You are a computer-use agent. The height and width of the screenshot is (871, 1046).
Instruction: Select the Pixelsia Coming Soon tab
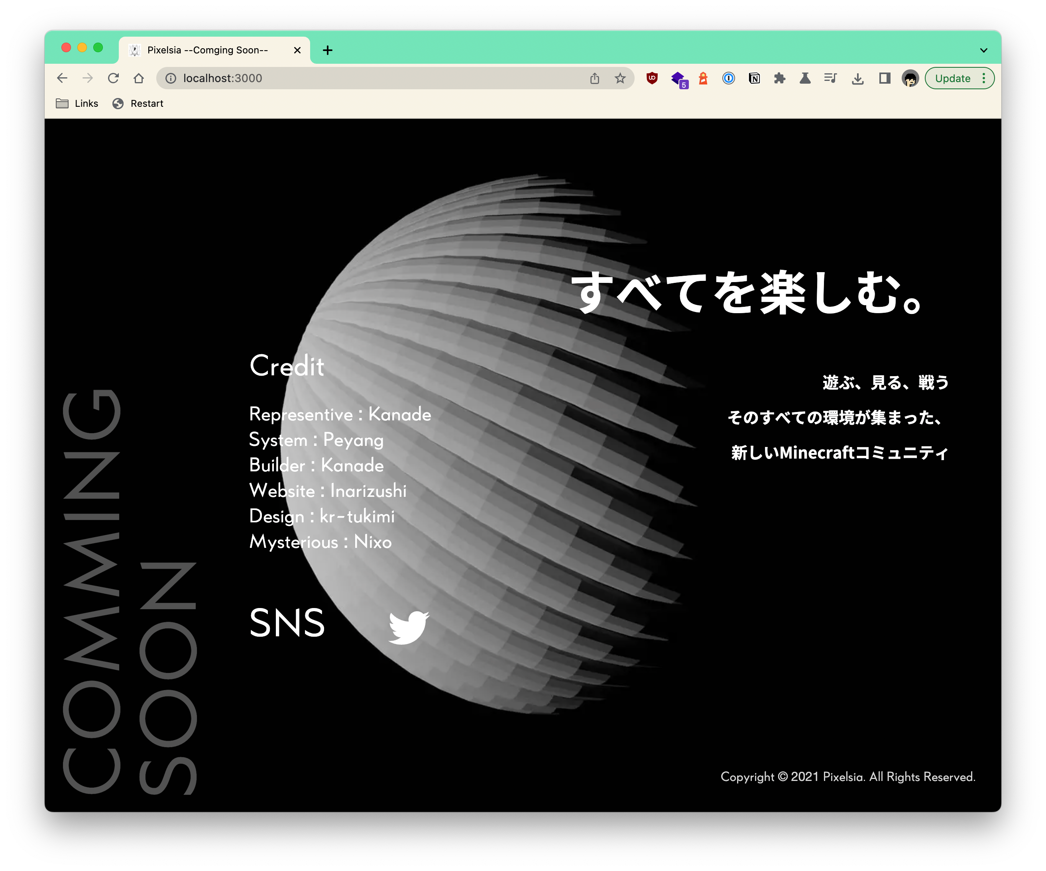208,50
